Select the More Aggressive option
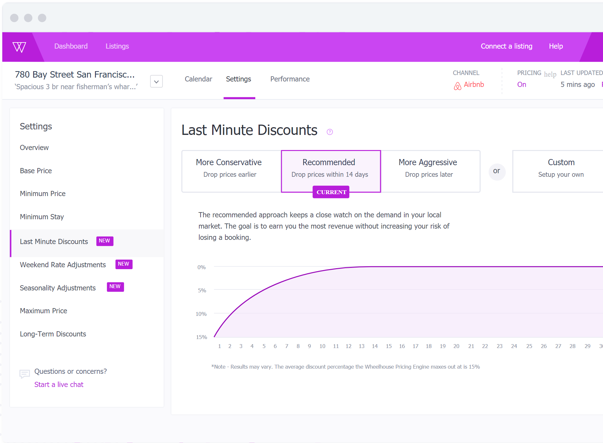Screen dimensions: 603x443 tap(430, 171)
